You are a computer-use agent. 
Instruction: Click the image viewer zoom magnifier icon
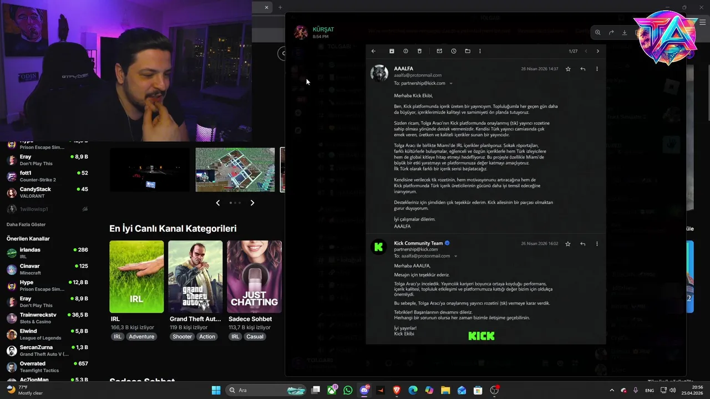597,33
